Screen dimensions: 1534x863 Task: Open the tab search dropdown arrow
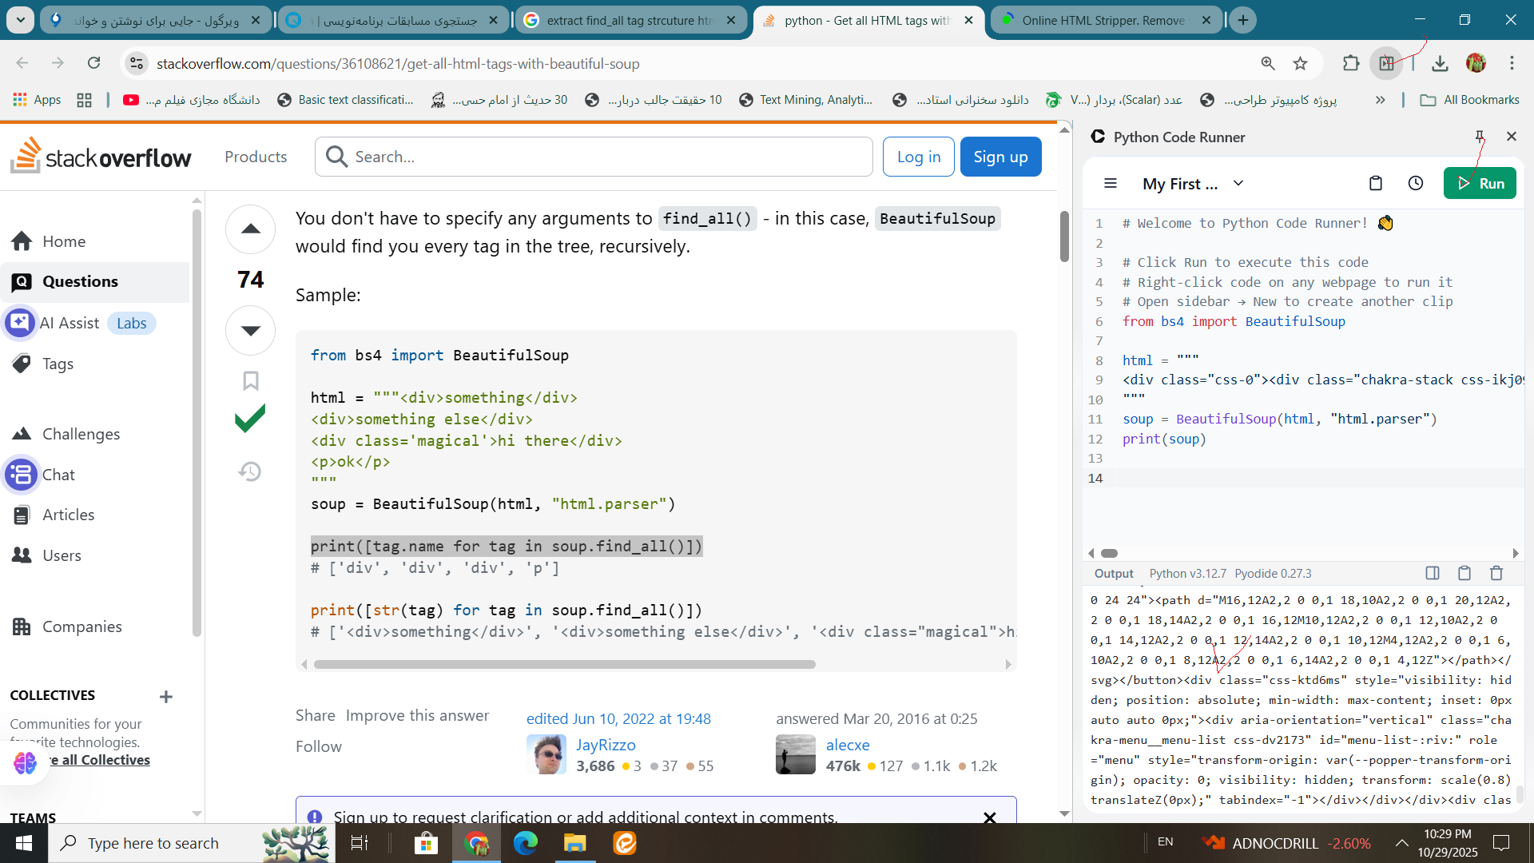[x=20, y=20]
